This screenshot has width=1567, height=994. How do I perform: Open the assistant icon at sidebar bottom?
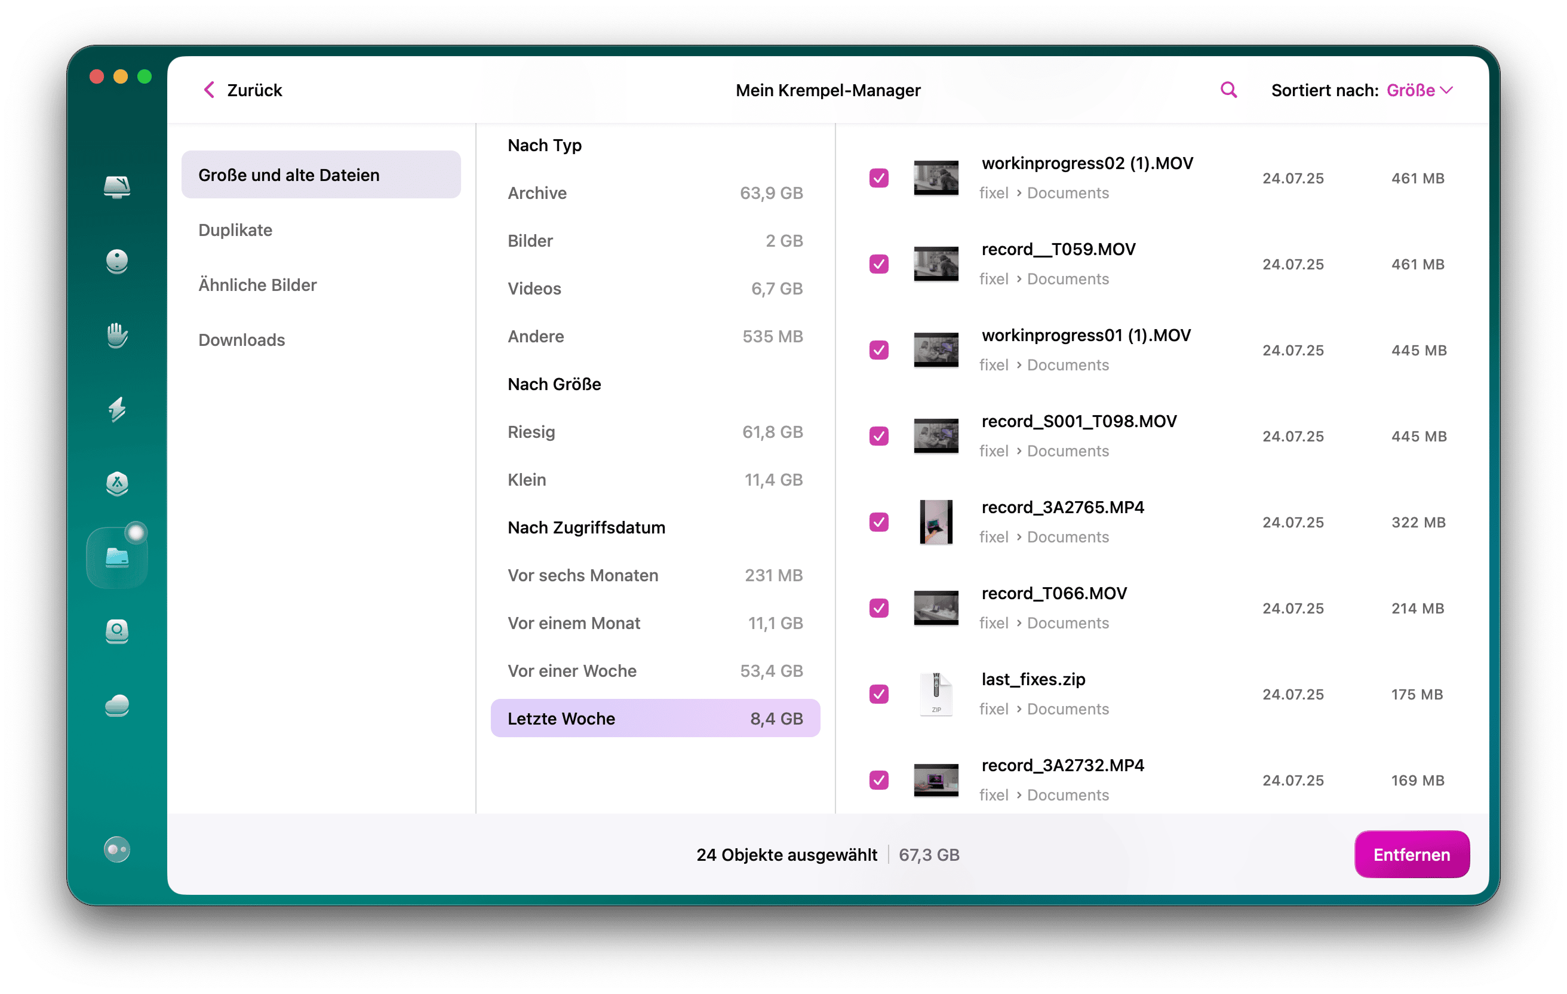point(117,849)
